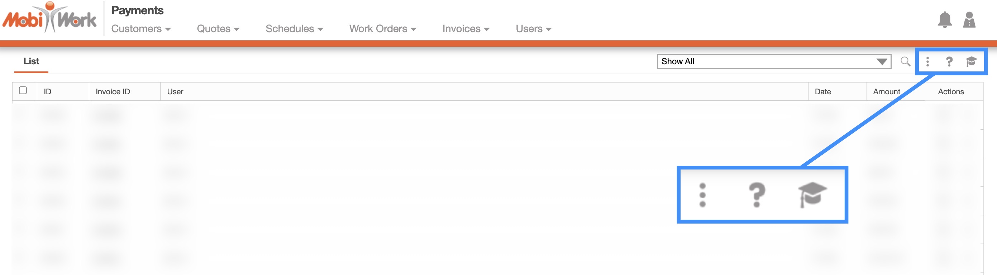Click the MobiWork logo
The image size is (997, 275).
coord(49,19)
